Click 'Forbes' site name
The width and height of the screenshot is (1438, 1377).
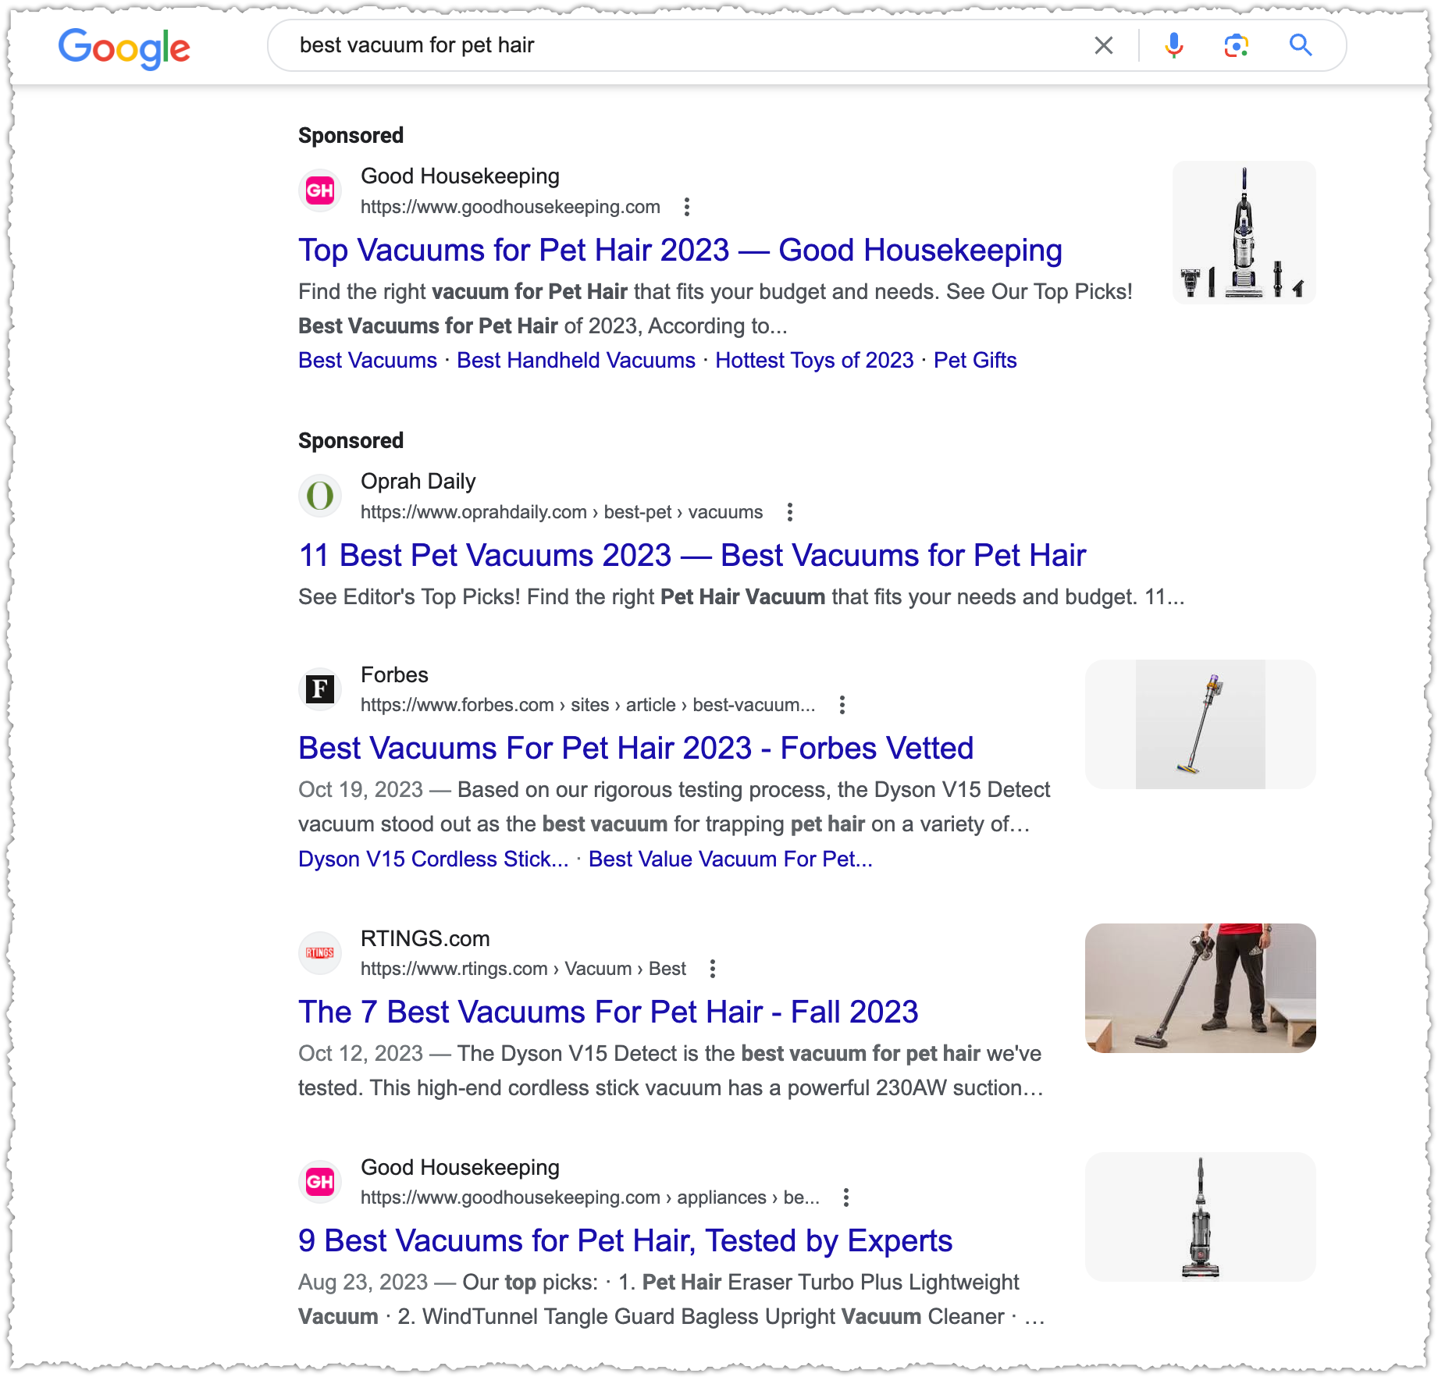point(394,675)
